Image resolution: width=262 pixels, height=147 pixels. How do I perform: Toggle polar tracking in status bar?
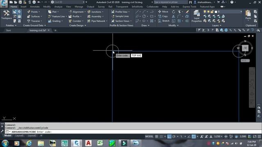[x=174, y=136]
